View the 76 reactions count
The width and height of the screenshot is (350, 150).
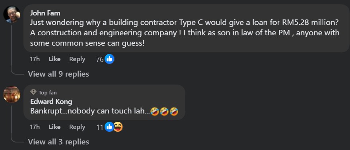(100, 59)
